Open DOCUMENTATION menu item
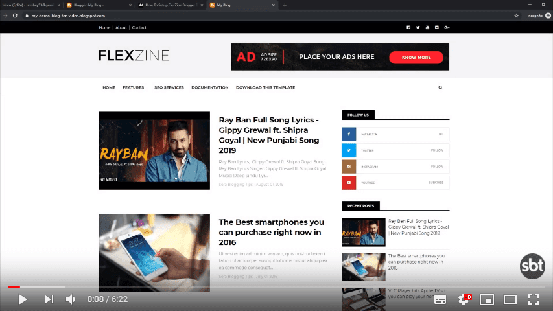The image size is (553, 311). pyautogui.click(x=210, y=87)
